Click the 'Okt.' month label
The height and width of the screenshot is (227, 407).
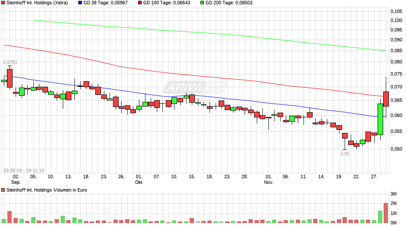pos(139,182)
